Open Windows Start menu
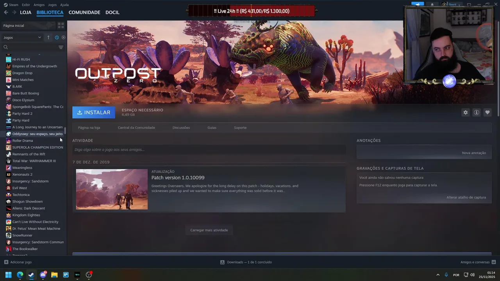The width and height of the screenshot is (500, 281). pos(8,275)
